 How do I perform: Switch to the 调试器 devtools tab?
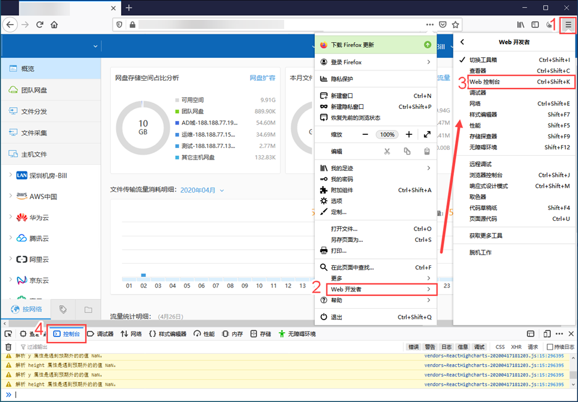[101, 334]
